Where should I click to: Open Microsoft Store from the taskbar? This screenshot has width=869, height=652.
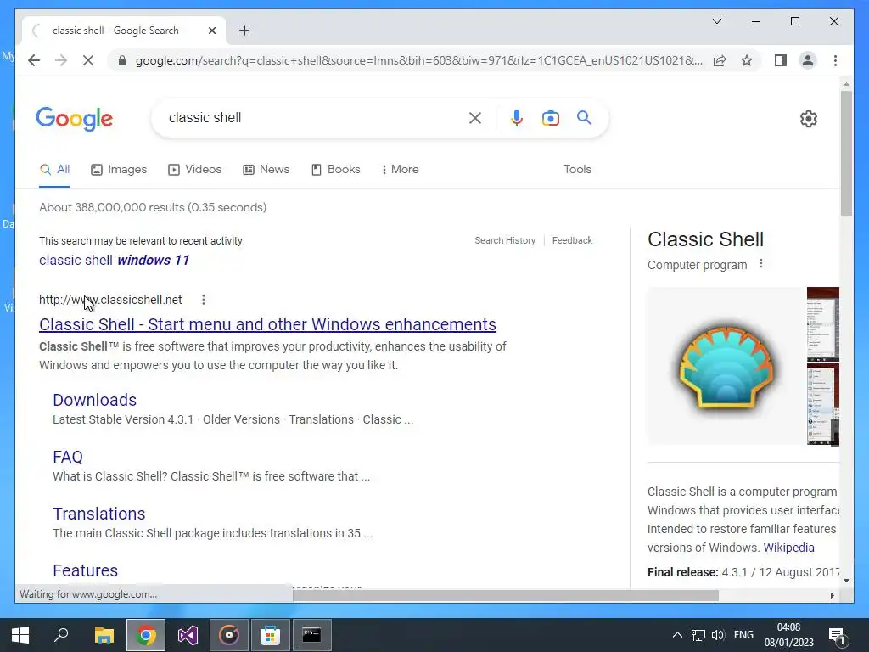tap(270, 635)
